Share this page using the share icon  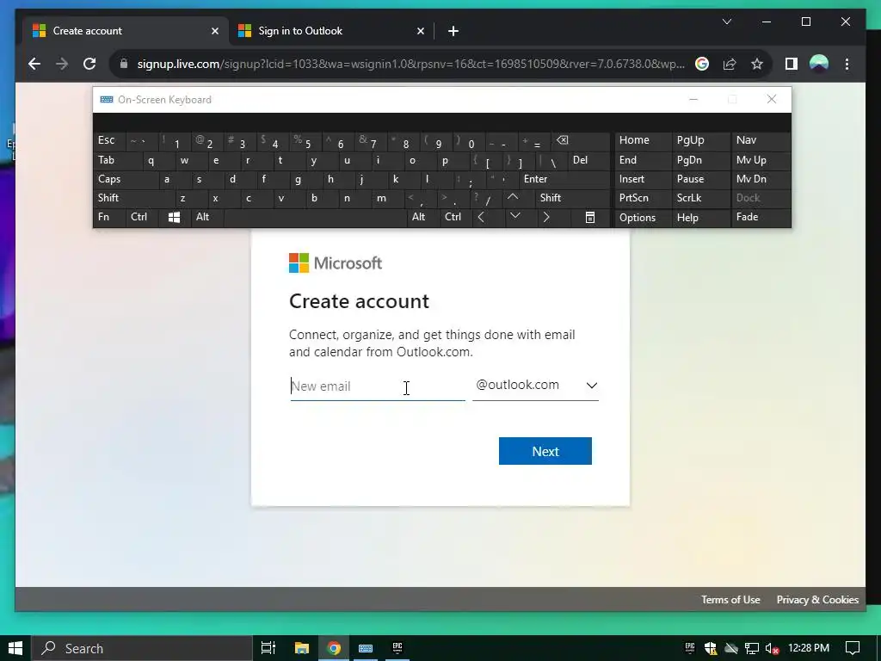pyautogui.click(x=730, y=64)
